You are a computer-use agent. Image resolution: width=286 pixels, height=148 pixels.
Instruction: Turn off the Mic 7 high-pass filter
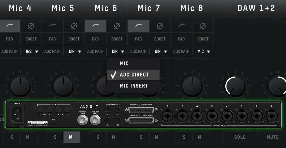click(x=138, y=26)
